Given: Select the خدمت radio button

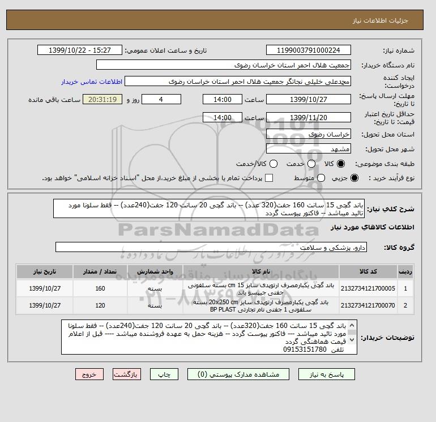Looking at the screenshot, I should [x=311, y=164].
